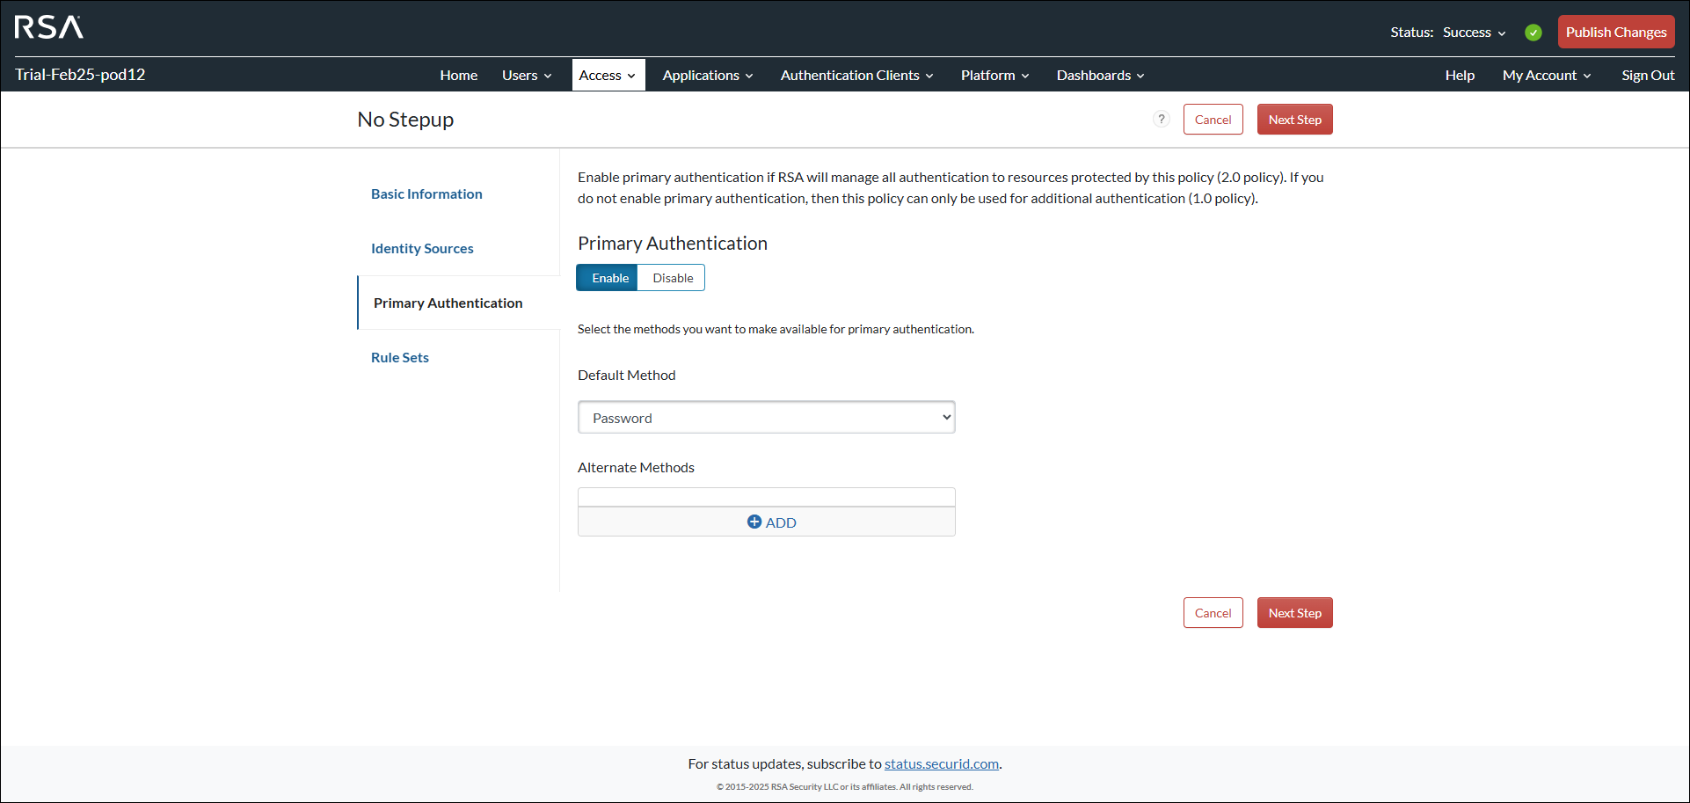Switch to the Basic Information step
The height and width of the screenshot is (803, 1690).
pos(426,193)
